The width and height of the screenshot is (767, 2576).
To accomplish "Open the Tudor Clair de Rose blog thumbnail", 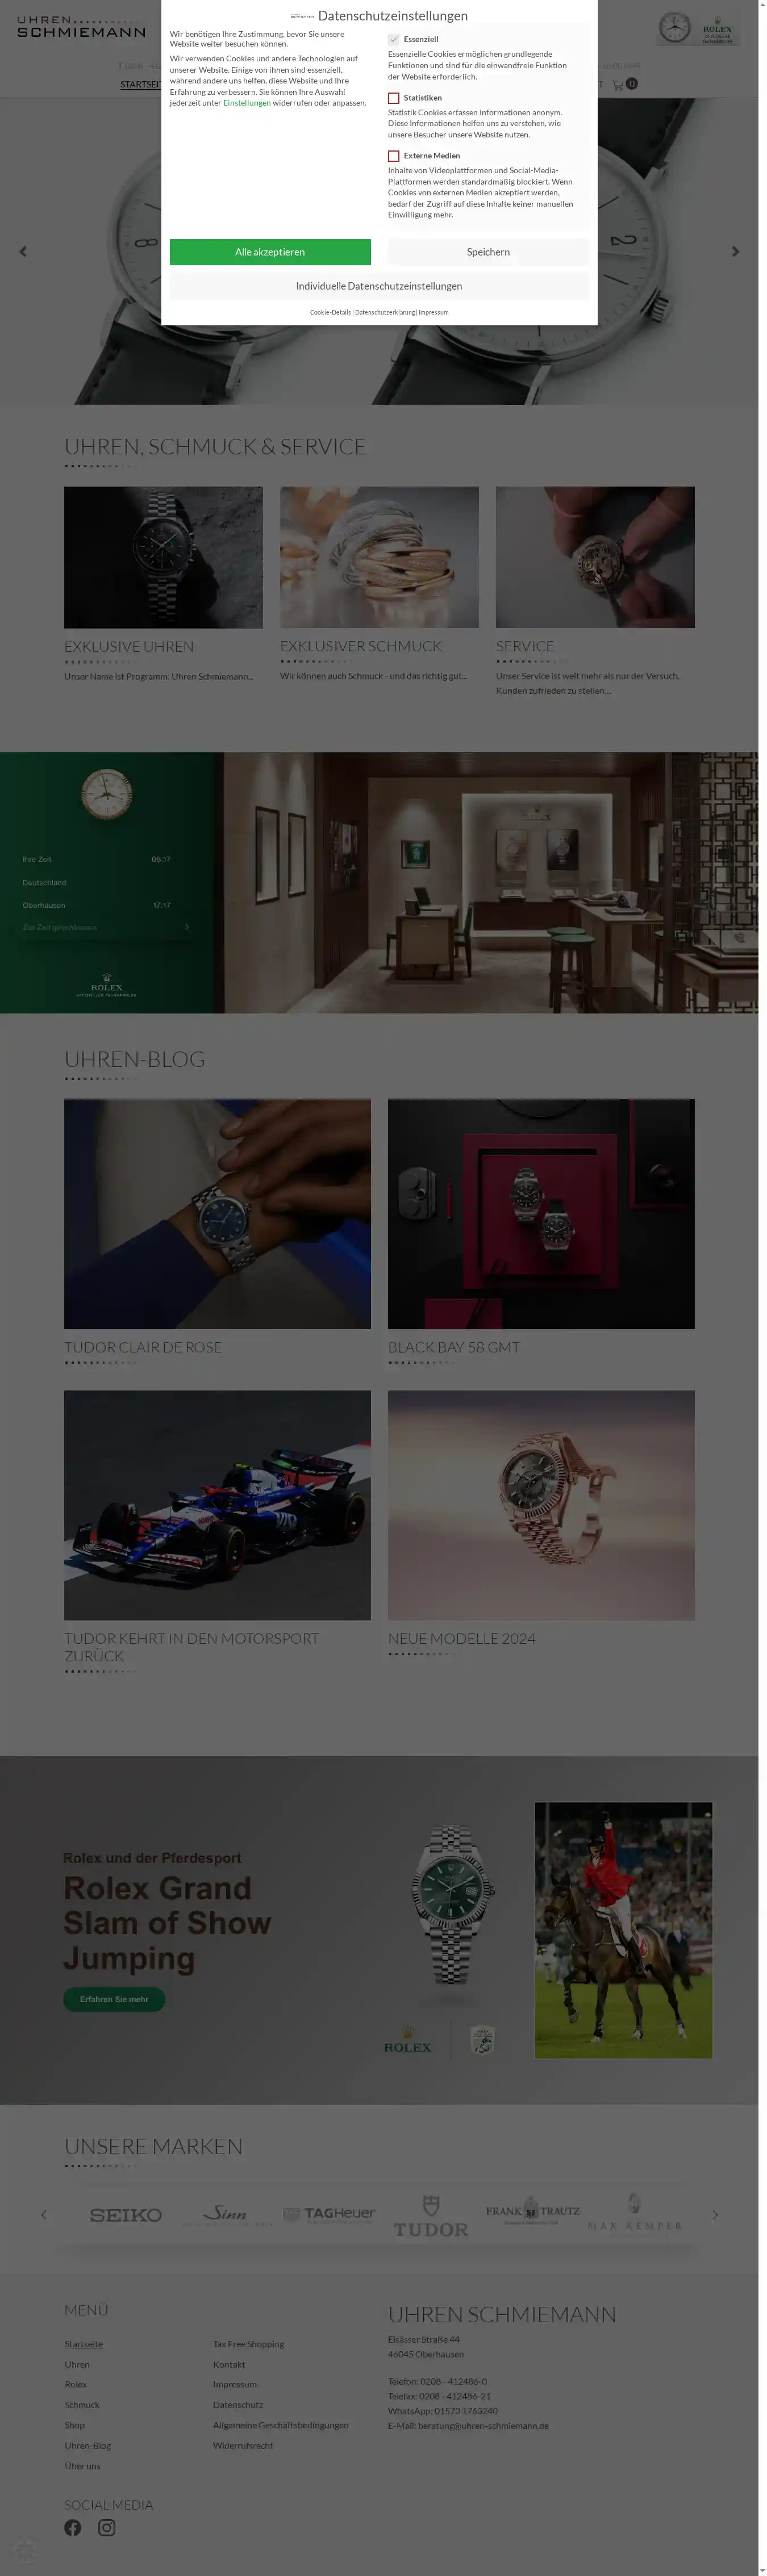I will point(217,1214).
